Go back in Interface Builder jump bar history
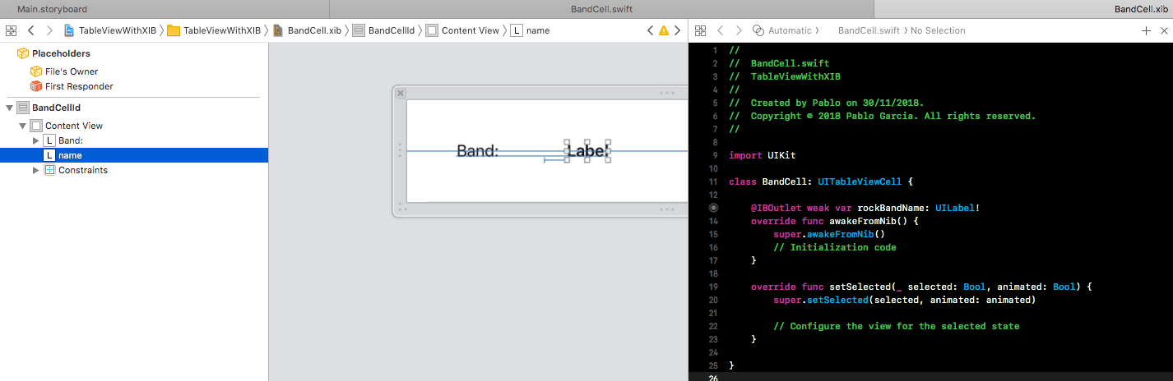This screenshot has height=381, width=1173. point(30,30)
